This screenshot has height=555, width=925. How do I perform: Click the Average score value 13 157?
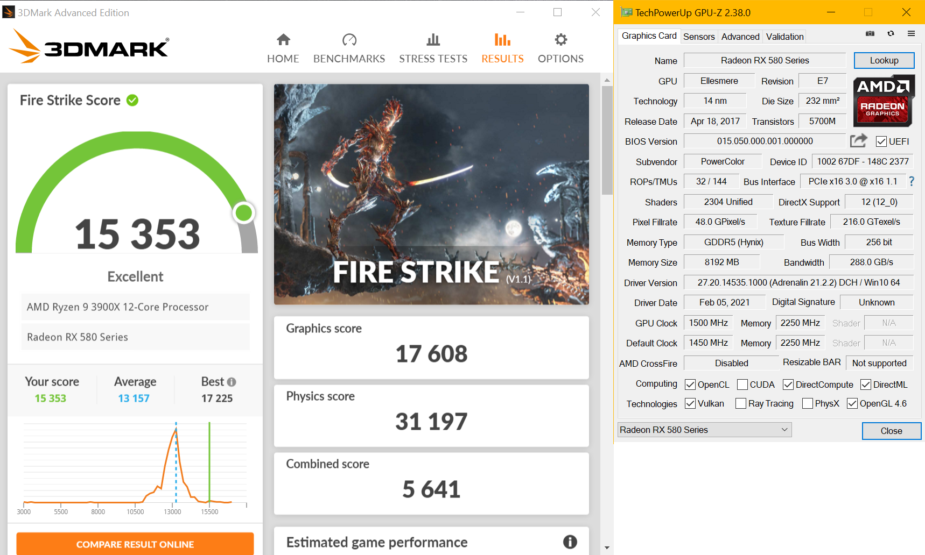pos(134,398)
